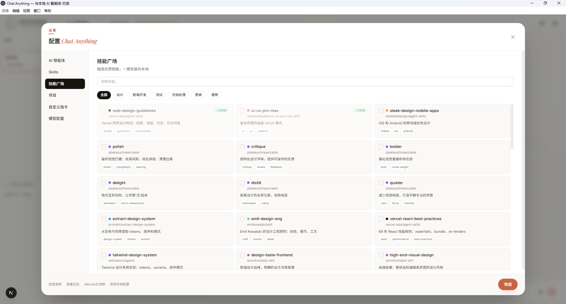
Task: Click the performance tag
Action: (401, 239)
